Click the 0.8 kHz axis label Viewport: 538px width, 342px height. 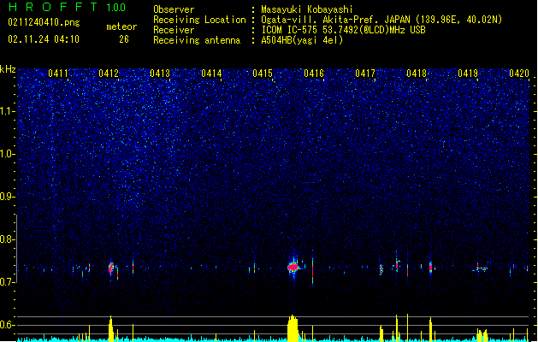coord(7,239)
